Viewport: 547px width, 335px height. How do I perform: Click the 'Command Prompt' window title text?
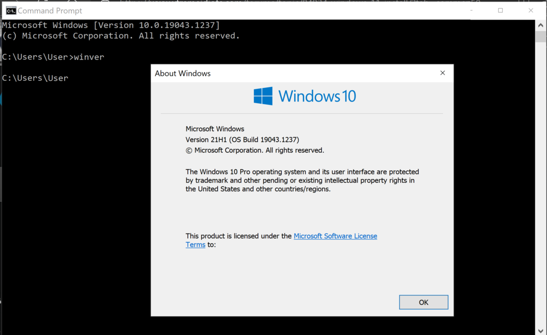tap(50, 10)
